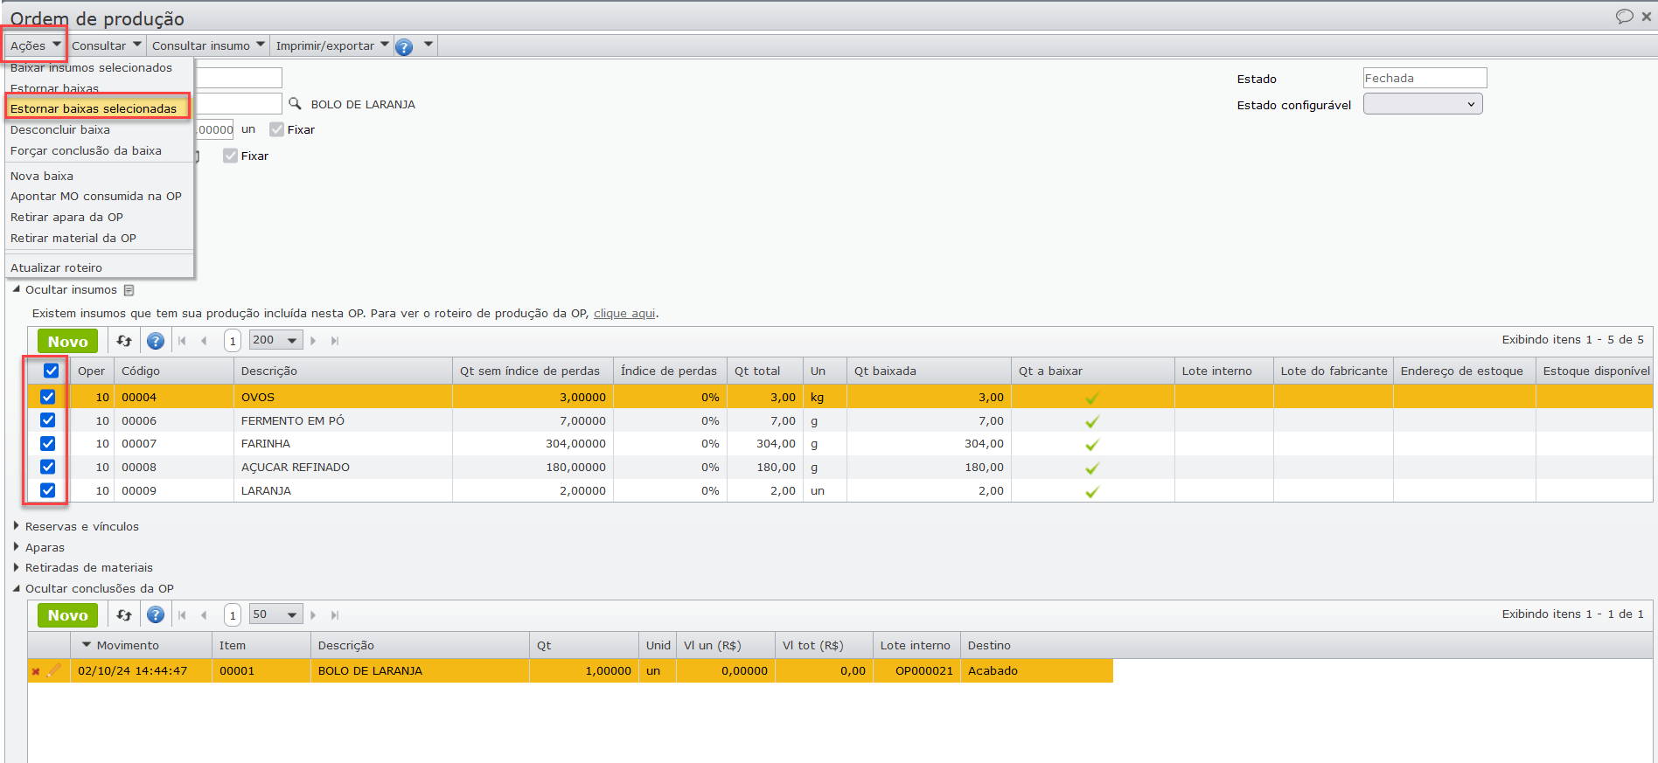This screenshot has height=763, width=1658.
Task: Click Novo button above insumos table
Action: pyautogui.click(x=68, y=341)
